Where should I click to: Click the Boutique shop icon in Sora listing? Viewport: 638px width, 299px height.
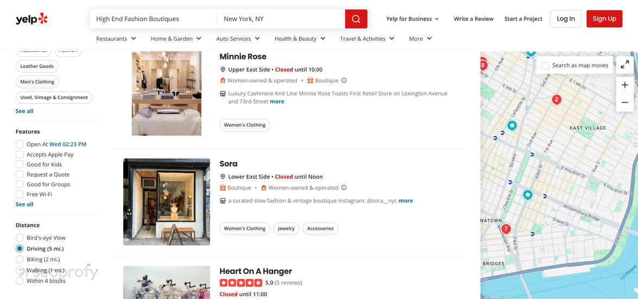pyautogui.click(x=223, y=187)
